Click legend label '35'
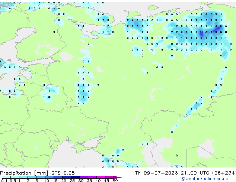This screenshot has height=182, width=236. click(89, 181)
